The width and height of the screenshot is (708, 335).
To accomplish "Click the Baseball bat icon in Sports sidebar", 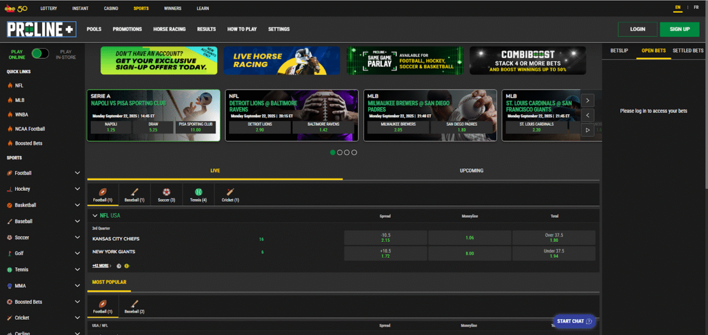I will coord(9,221).
